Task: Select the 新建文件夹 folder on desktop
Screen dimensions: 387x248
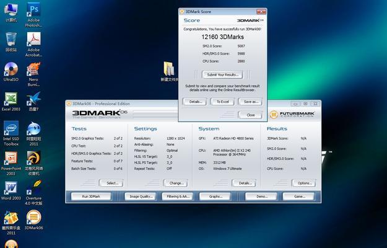Action: pyautogui.click(x=169, y=71)
